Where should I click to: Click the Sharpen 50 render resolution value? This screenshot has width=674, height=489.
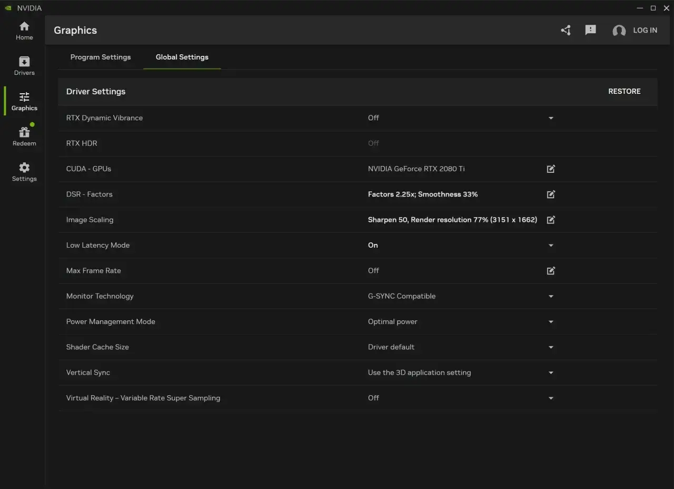click(x=452, y=220)
